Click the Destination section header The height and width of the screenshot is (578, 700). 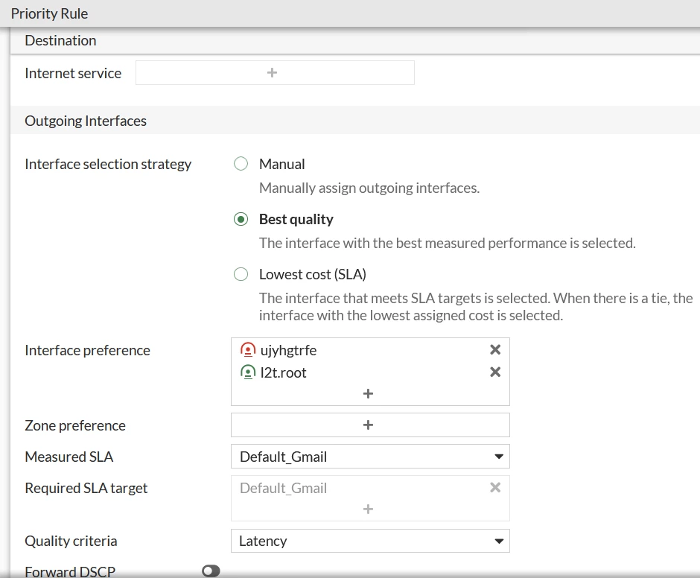pyautogui.click(x=61, y=41)
